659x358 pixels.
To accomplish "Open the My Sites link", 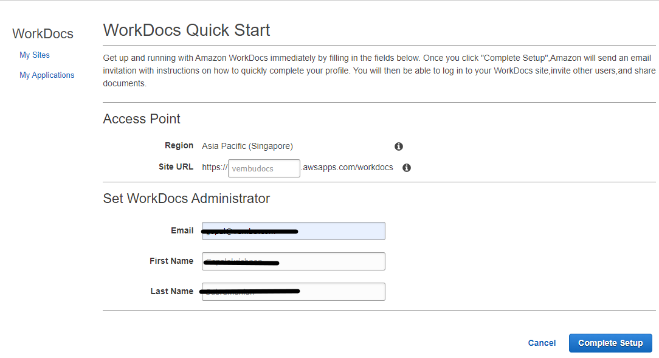I will (x=35, y=55).
